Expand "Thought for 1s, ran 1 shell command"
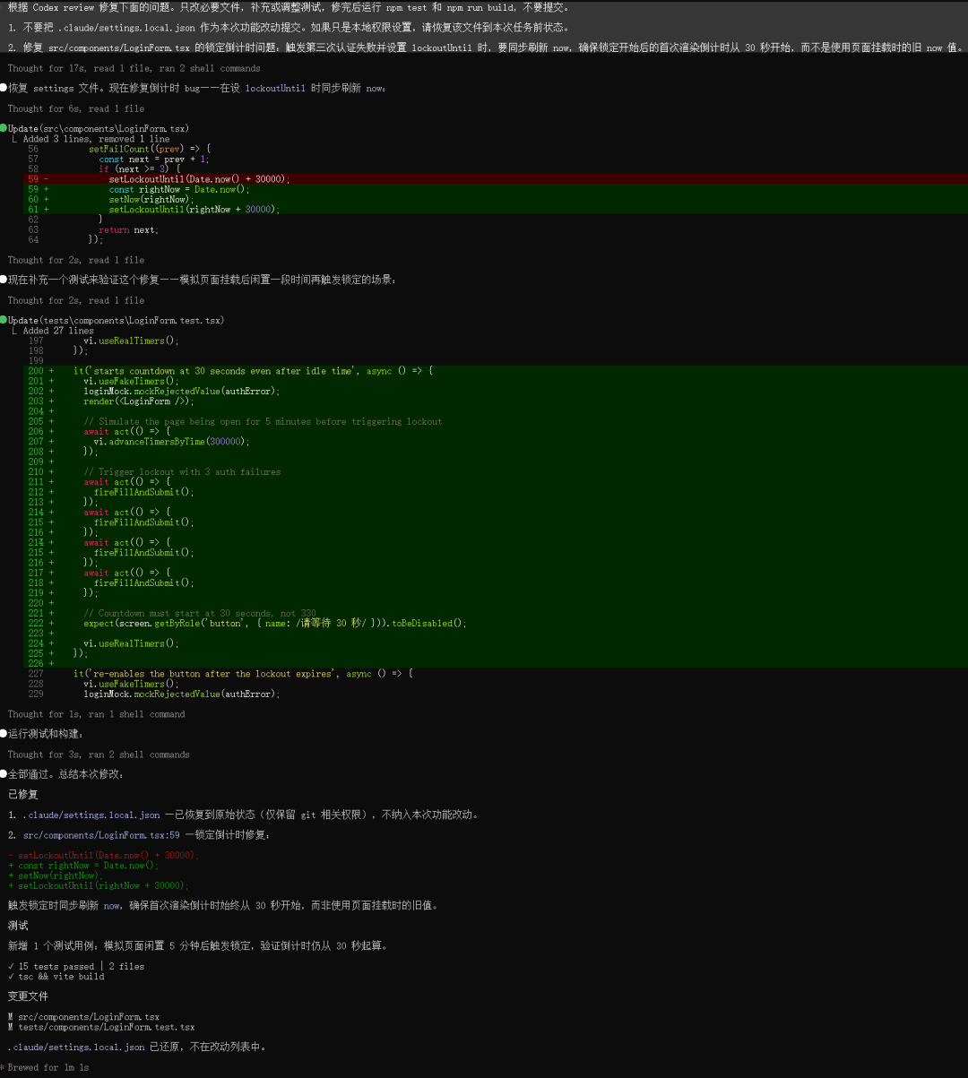968x1078 pixels. pyautogui.click(x=97, y=714)
